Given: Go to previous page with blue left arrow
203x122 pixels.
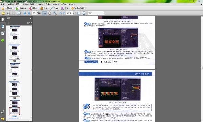Looking at the screenshot, I should 25,13.
